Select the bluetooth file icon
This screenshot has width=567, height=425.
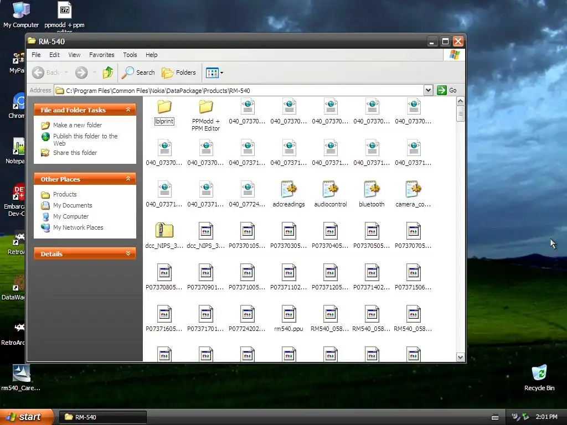[x=372, y=189]
